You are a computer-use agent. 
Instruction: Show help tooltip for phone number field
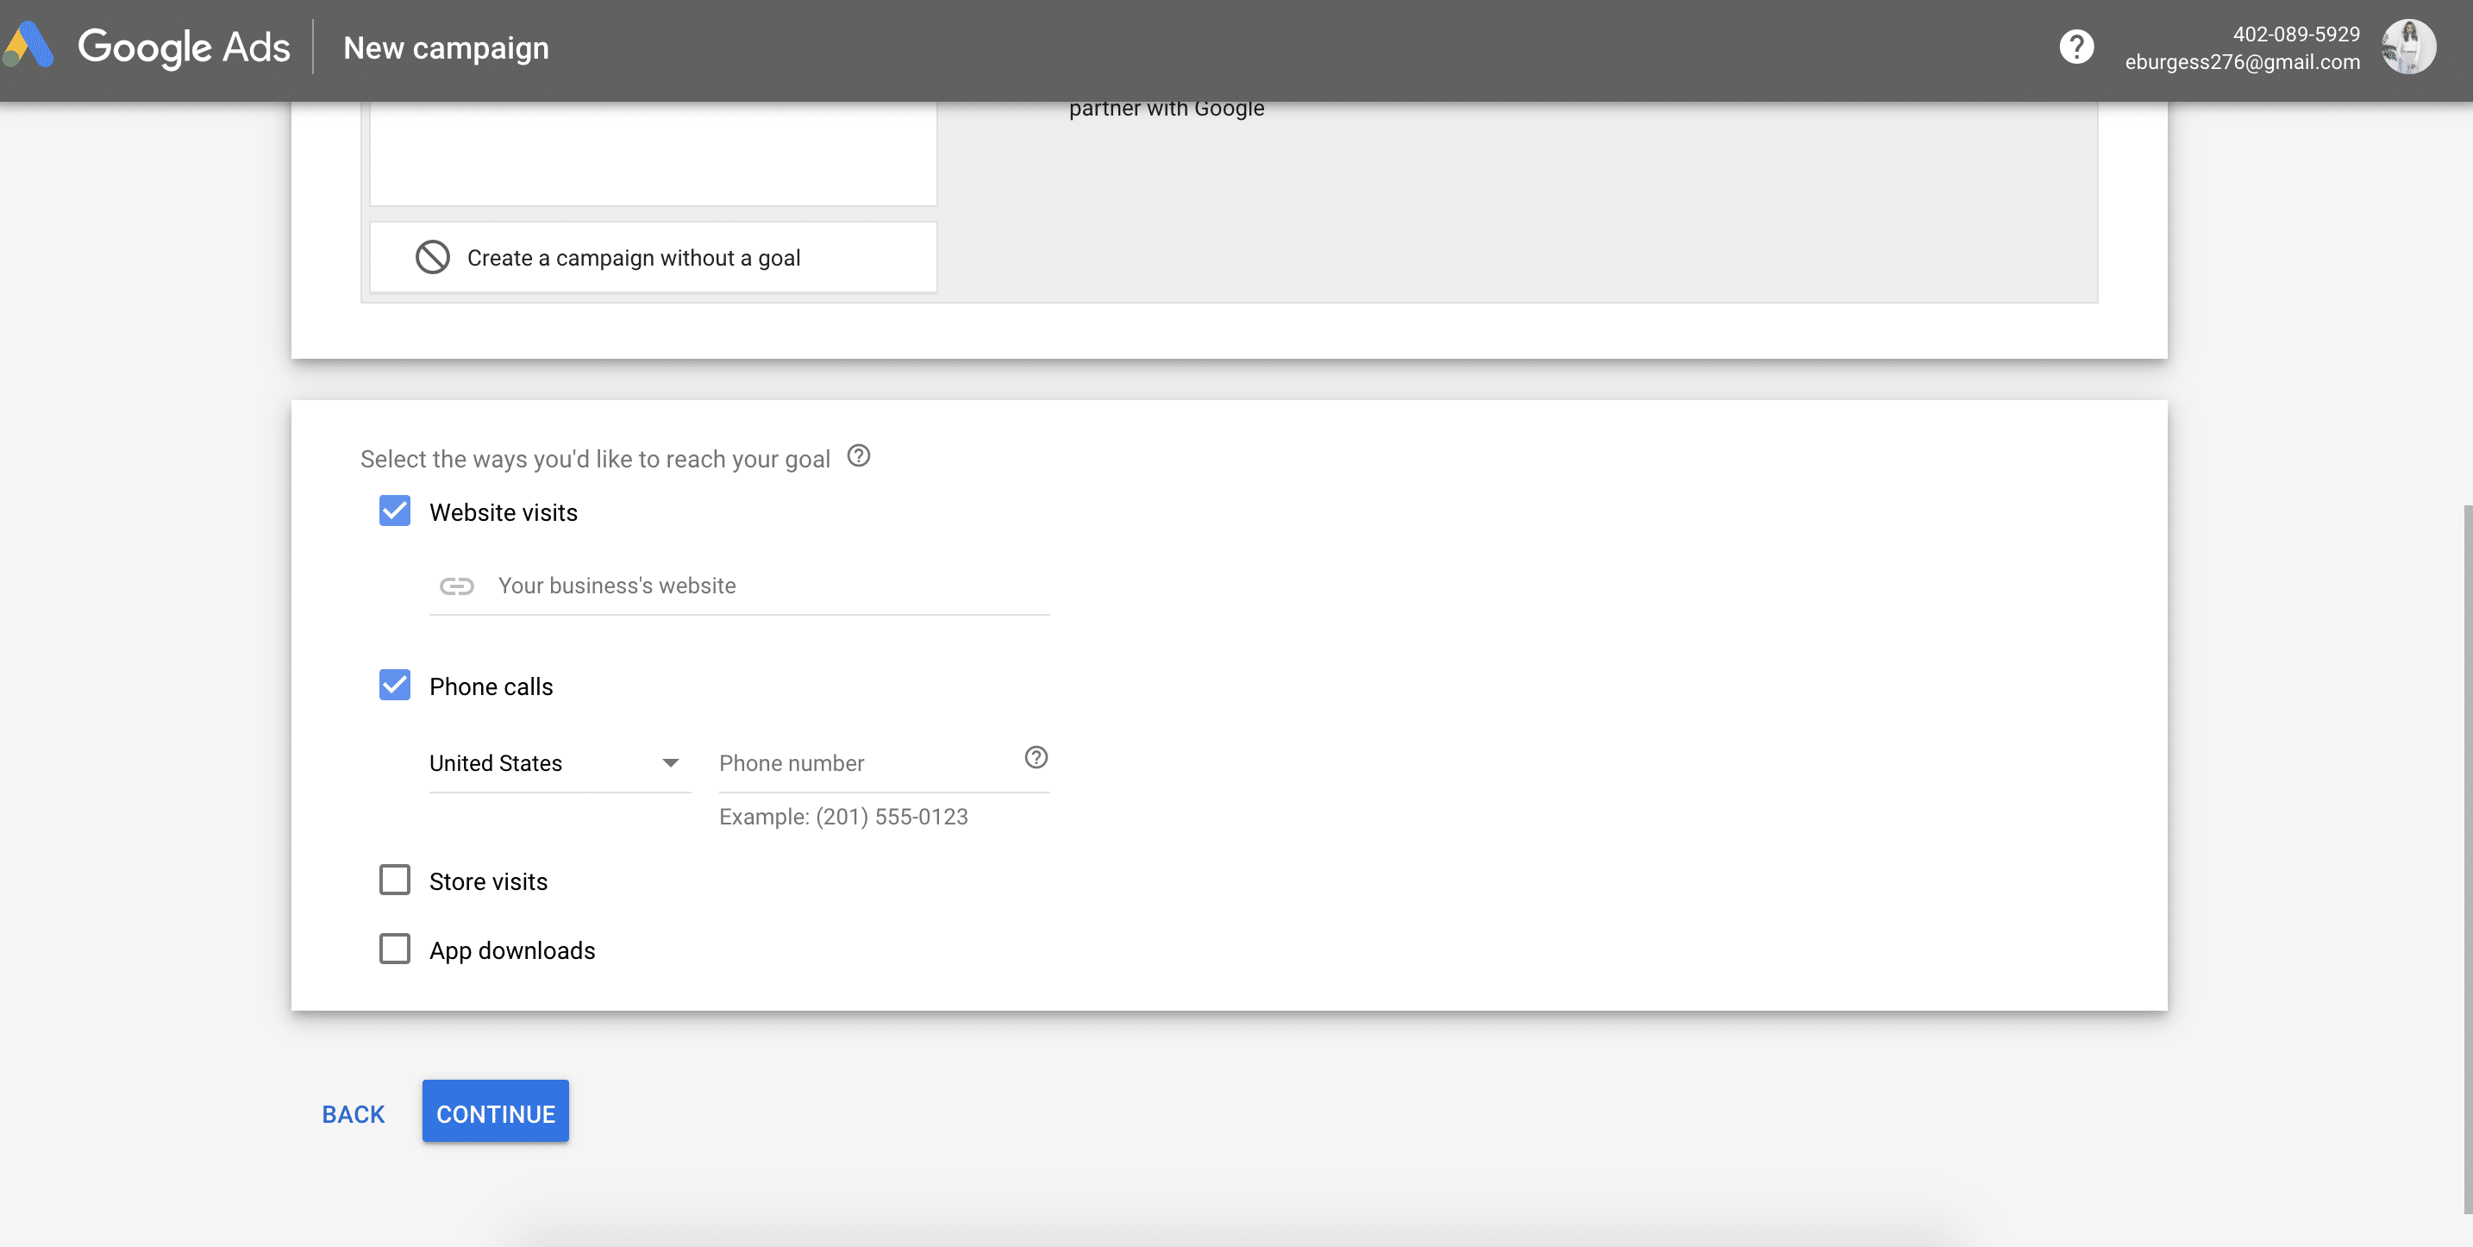[x=1036, y=757]
